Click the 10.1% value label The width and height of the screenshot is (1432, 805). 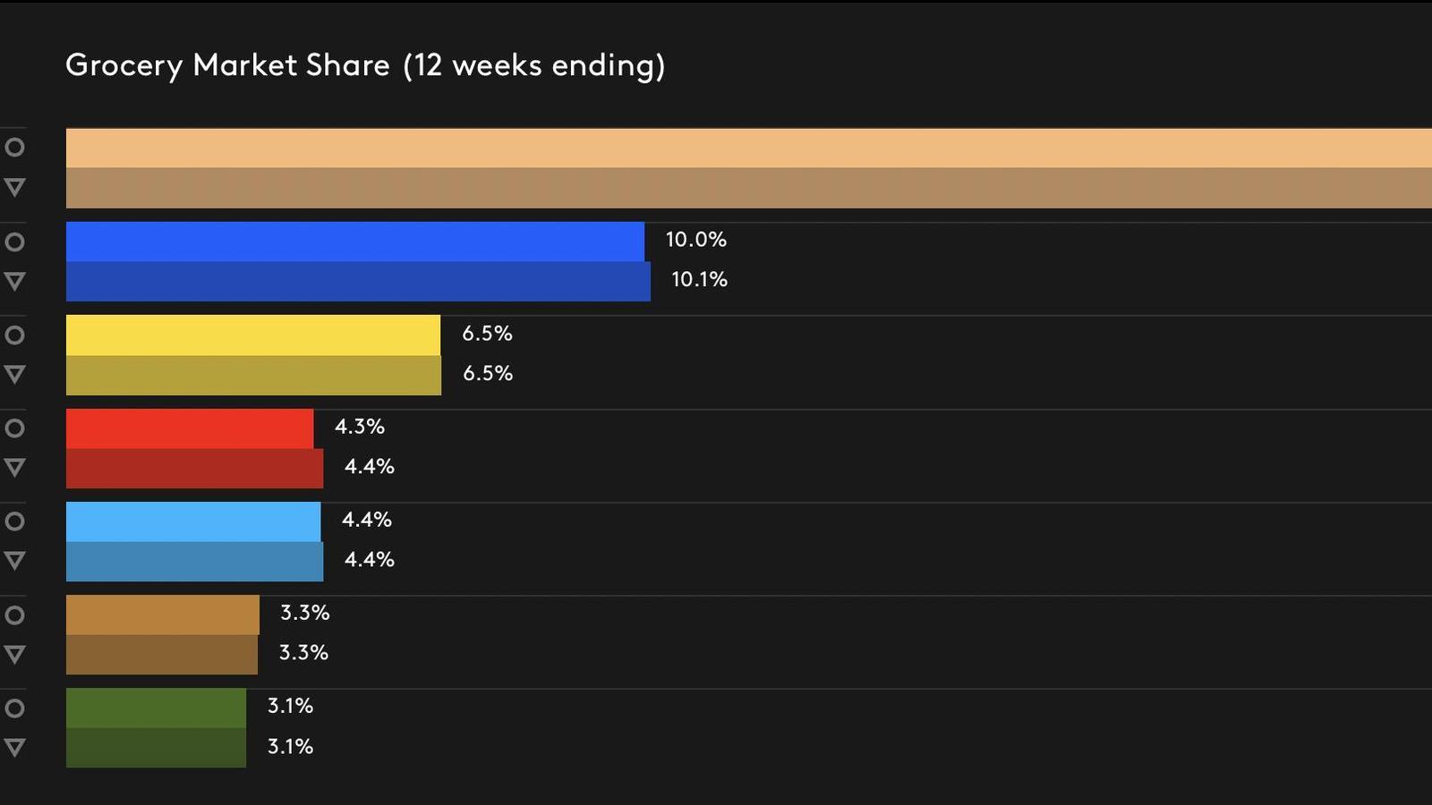(699, 280)
